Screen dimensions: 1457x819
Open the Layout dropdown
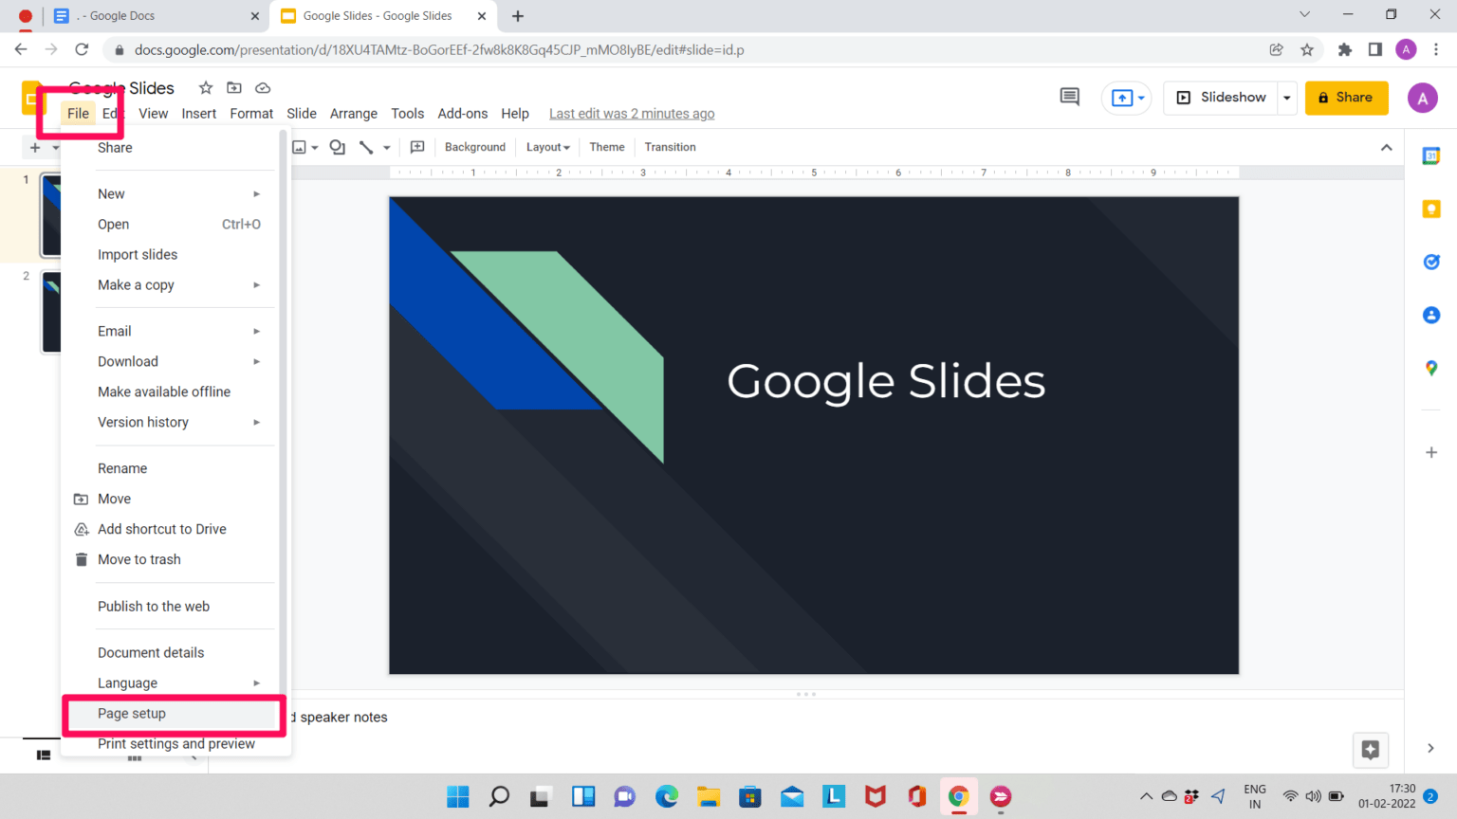coord(548,147)
